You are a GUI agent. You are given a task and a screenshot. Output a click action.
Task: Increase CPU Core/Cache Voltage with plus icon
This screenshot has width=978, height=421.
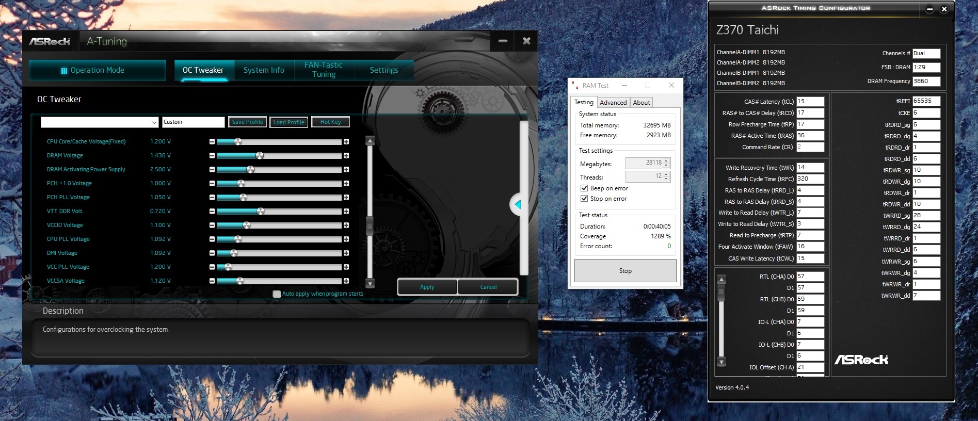click(346, 141)
